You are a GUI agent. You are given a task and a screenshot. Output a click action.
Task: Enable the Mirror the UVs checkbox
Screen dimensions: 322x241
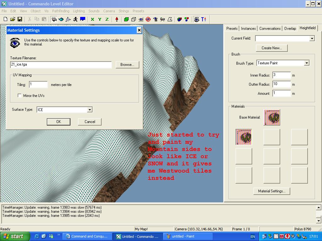20,96
